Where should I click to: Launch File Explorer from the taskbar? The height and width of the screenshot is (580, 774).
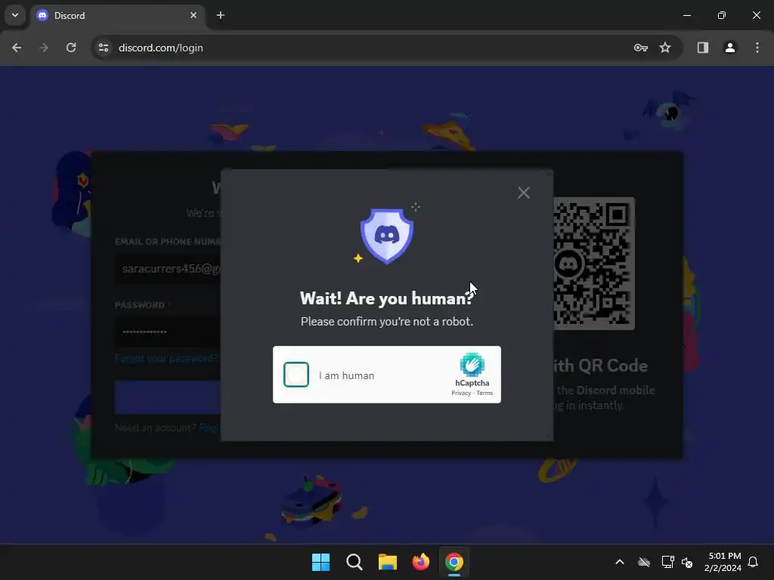(388, 562)
